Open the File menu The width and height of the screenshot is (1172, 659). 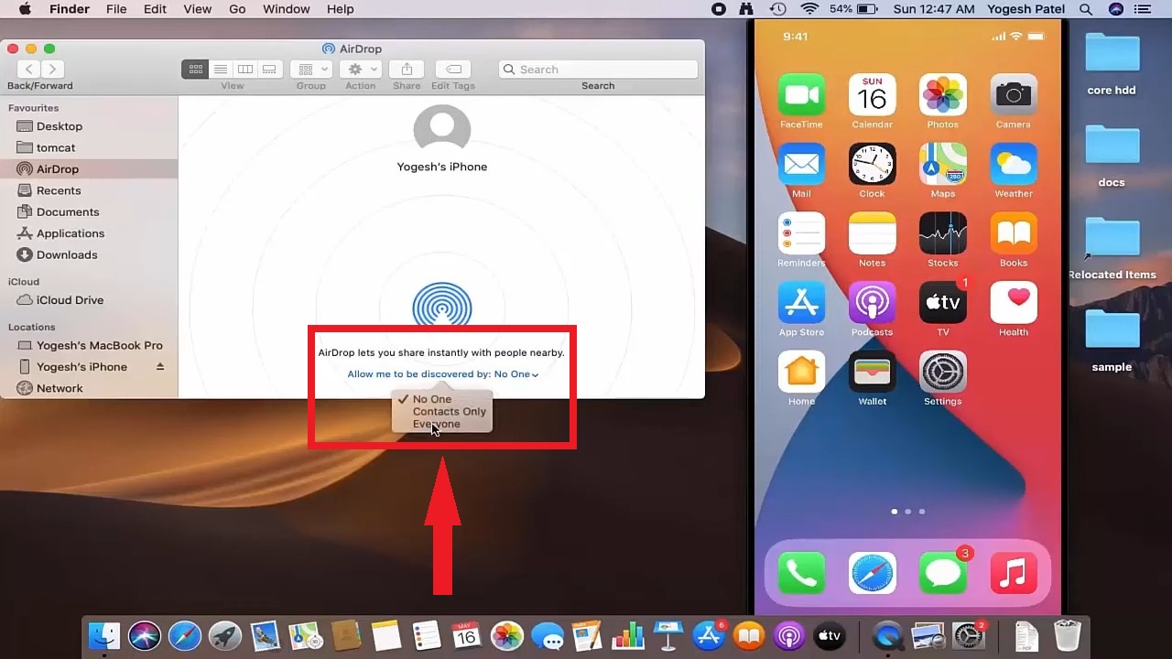click(x=116, y=9)
